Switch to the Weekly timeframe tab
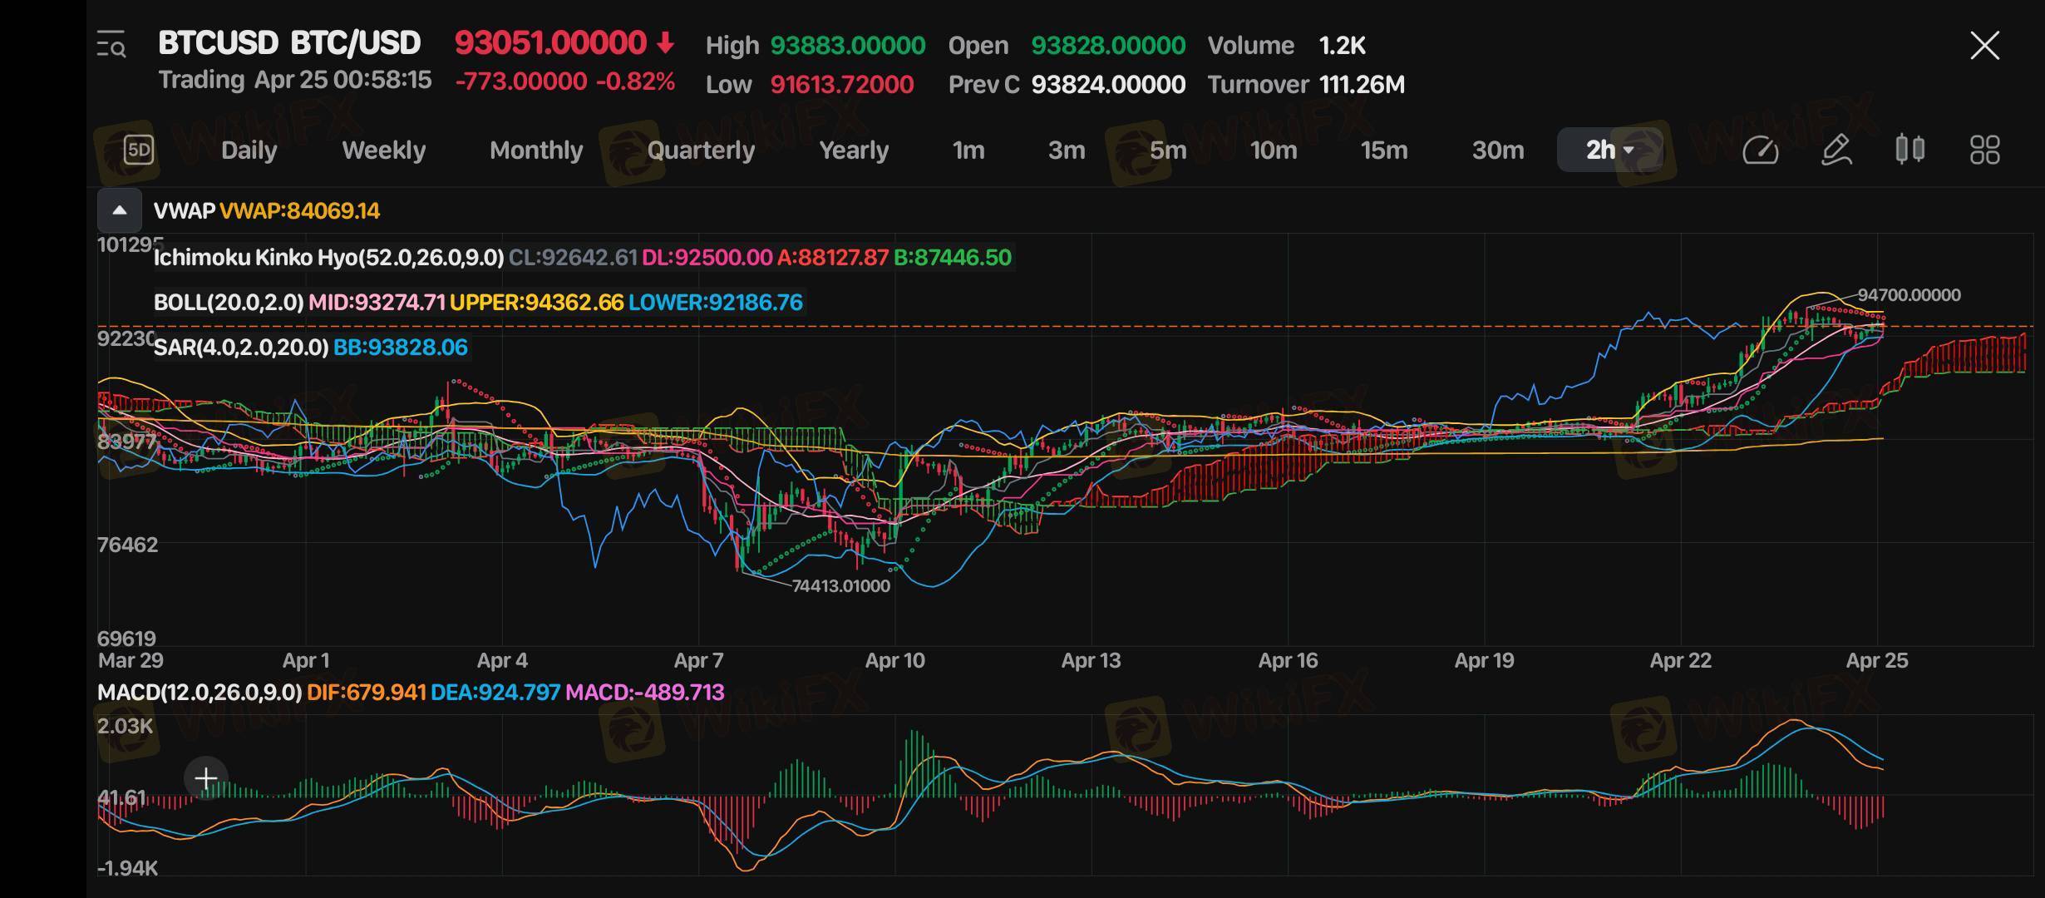2045x898 pixels. coord(383,150)
